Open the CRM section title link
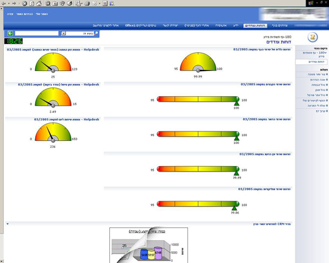Image resolution: width=329 pixels, height=263 pixels. 271,224
